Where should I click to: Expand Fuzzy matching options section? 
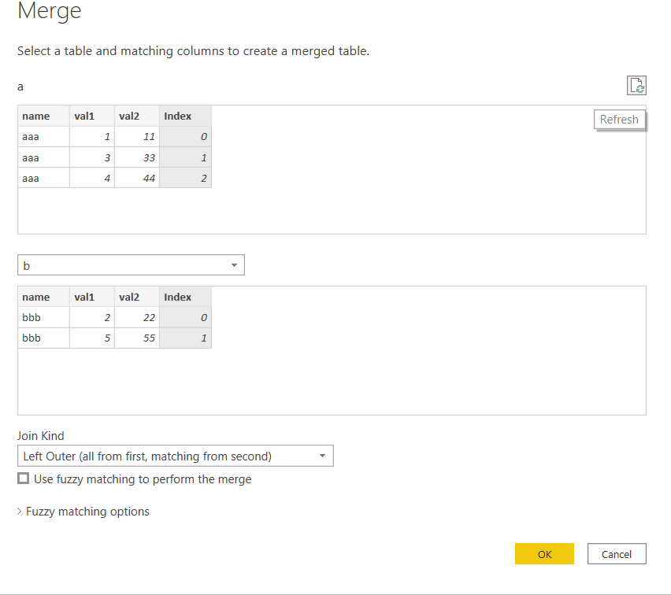83,512
